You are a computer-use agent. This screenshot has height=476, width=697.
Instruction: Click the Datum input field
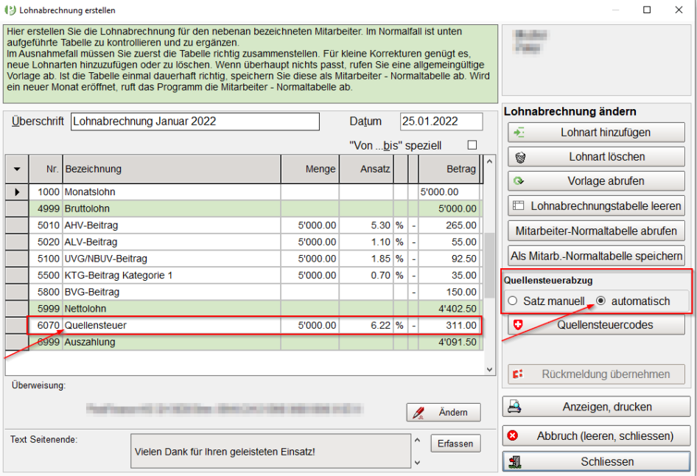(x=441, y=122)
